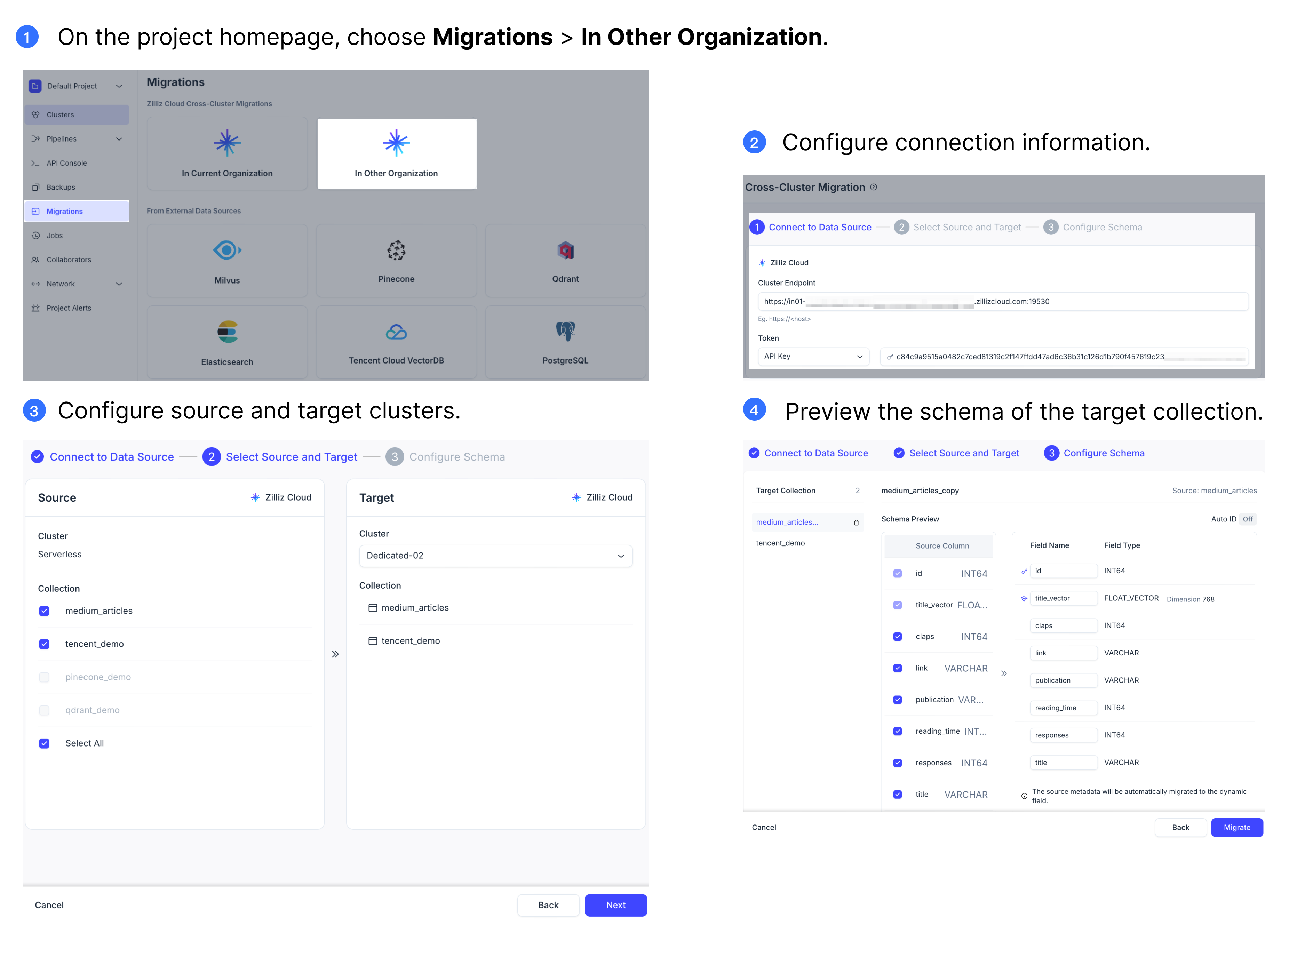The width and height of the screenshot is (1289, 957).
Task: Toggle the Select All checkbox
Action: pos(44,743)
